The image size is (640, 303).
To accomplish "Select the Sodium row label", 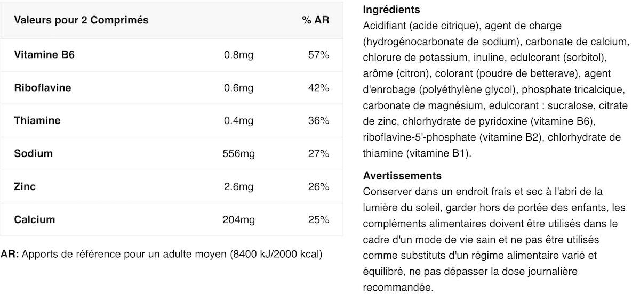I will [x=34, y=154].
